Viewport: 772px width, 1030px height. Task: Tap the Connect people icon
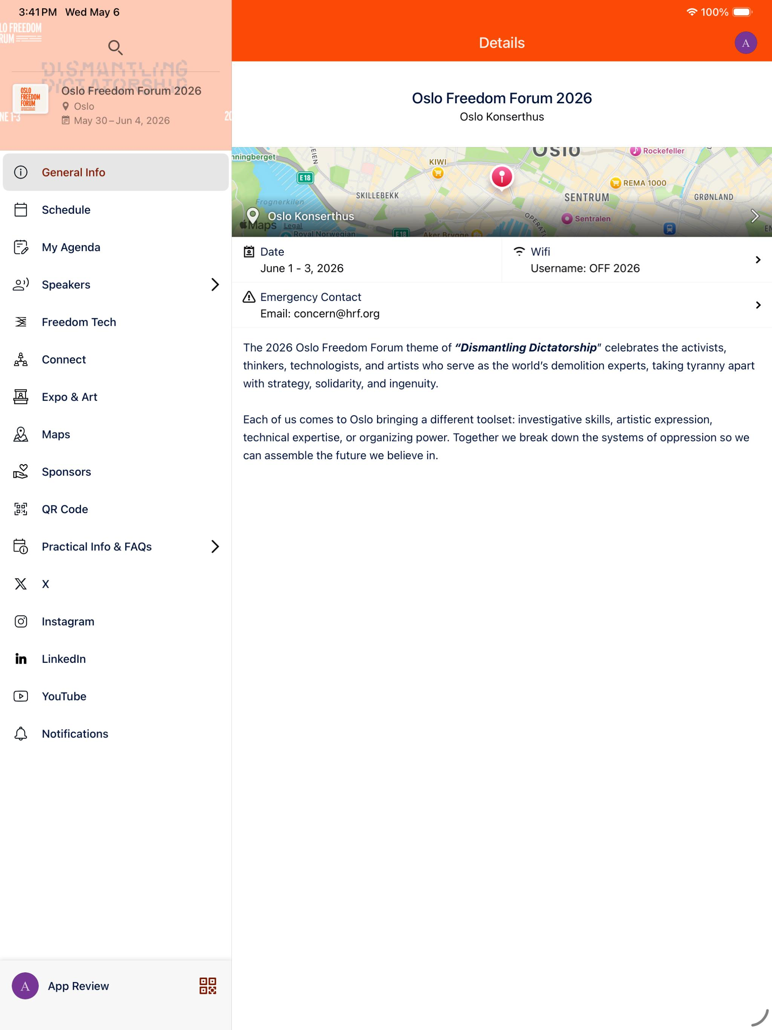pyautogui.click(x=21, y=359)
